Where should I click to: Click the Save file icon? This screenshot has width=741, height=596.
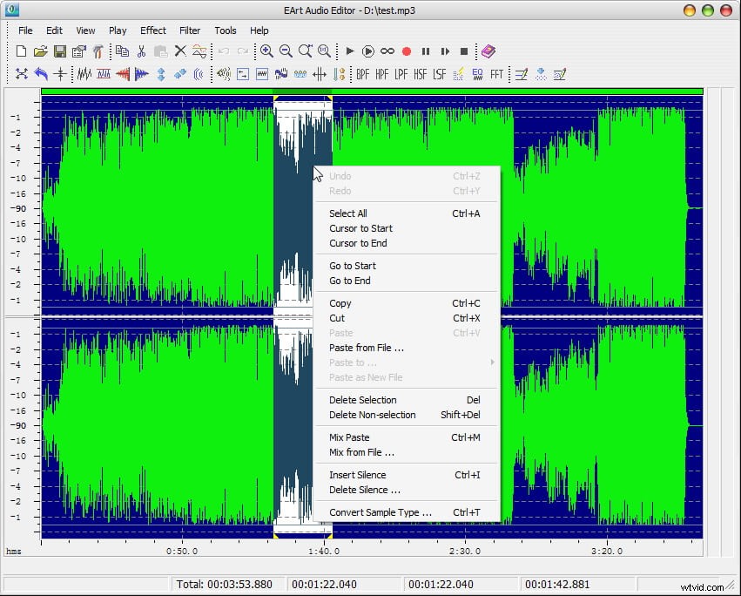(60, 51)
